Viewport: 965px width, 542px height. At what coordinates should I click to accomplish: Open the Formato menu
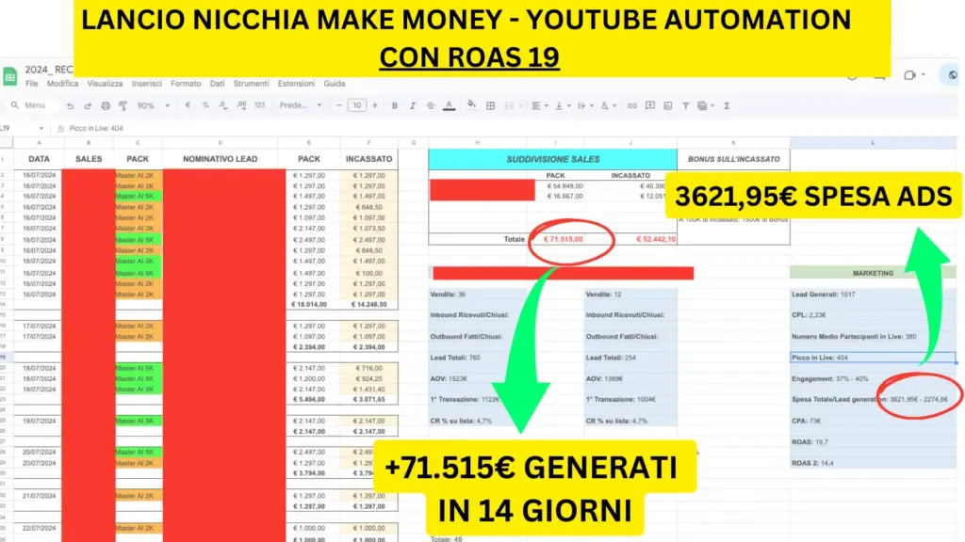[186, 84]
